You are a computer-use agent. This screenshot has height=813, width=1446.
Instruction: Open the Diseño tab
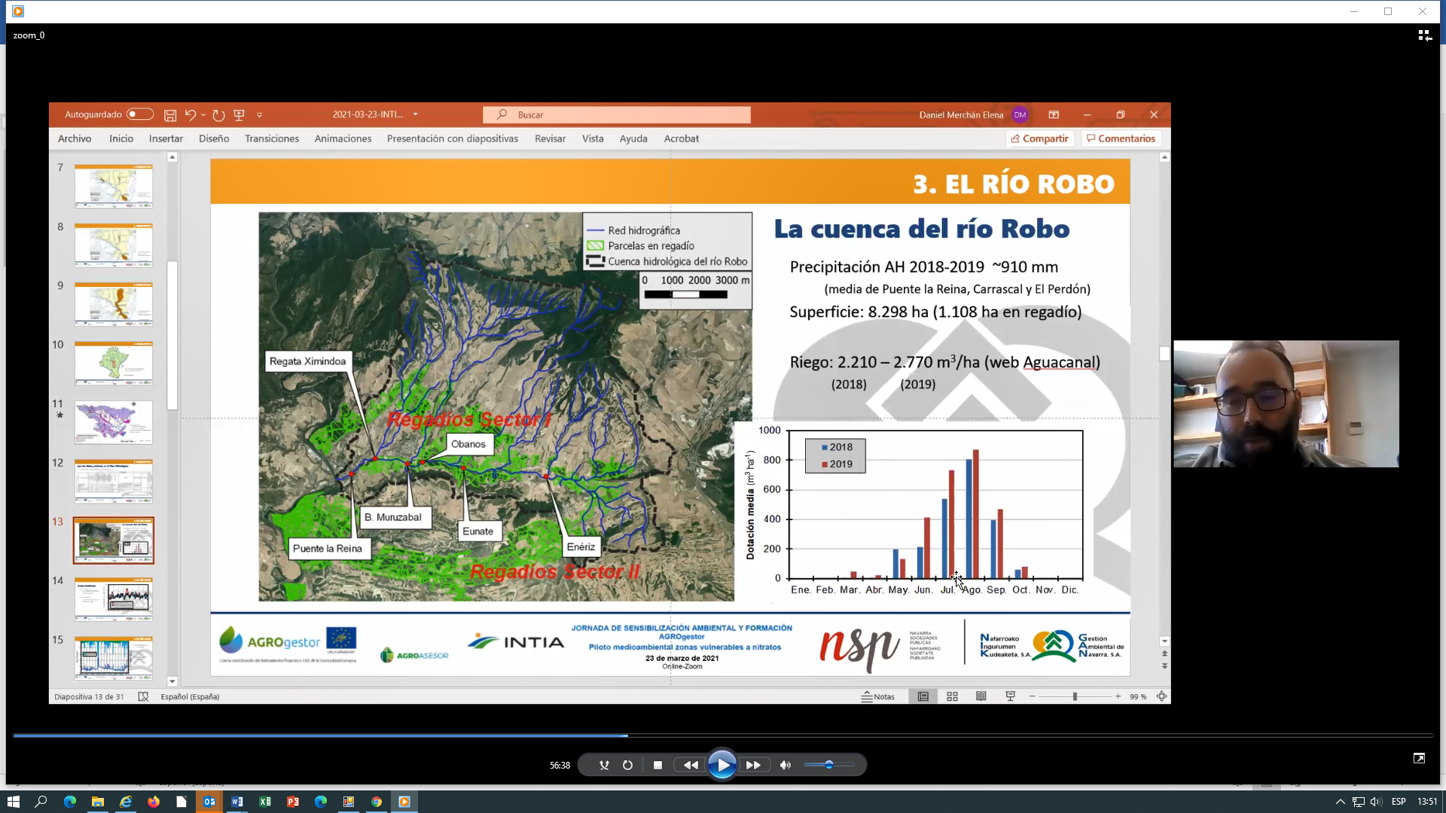(214, 139)
